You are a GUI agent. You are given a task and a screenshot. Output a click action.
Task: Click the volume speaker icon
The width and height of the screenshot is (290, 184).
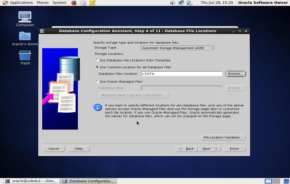[172, 3]
